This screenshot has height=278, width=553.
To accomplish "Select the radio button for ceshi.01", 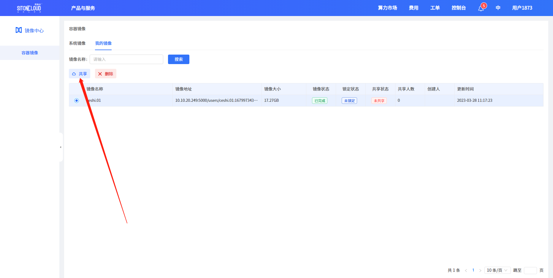I will tap(77, 101).
